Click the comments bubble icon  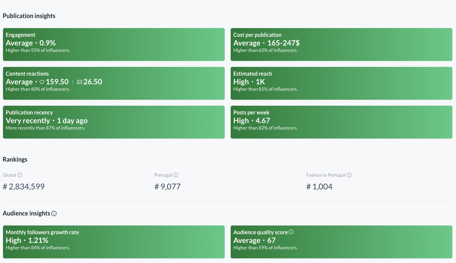click(79, 82)
